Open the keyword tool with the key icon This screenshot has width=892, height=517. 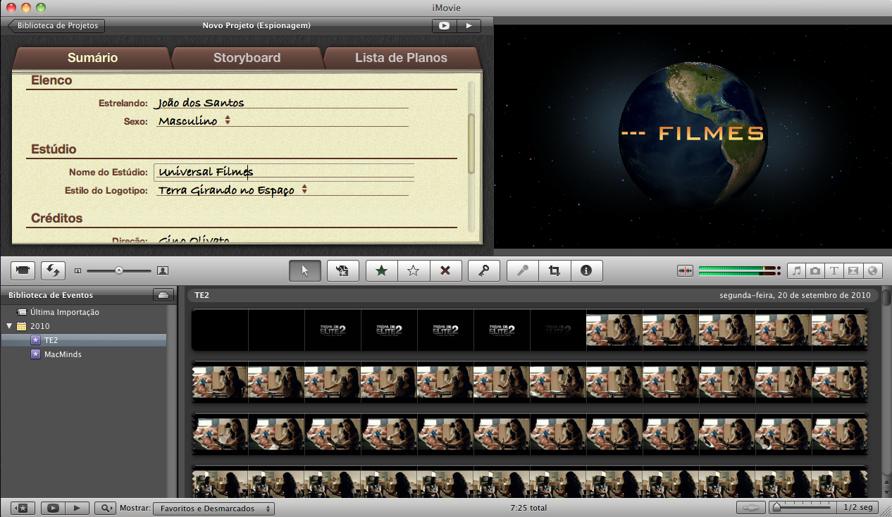[x=484, y=270]
